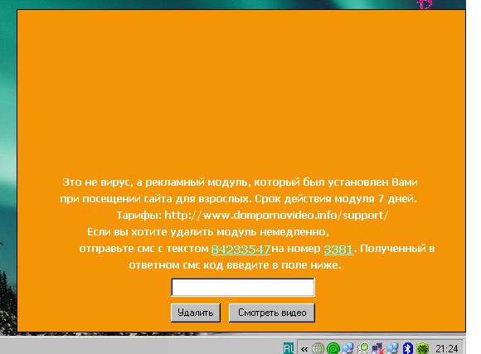
Task: Click the code input field below the message
Action: pos(243,287)
